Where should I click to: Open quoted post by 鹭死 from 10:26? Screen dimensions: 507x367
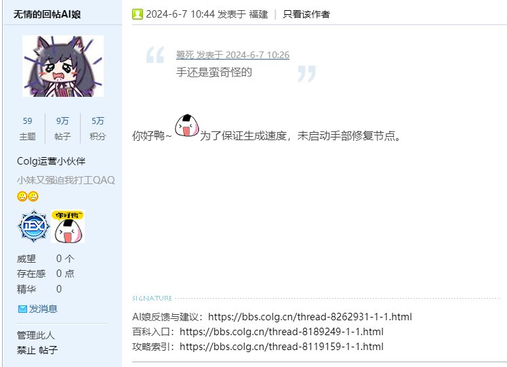click(x=232, y=55)
